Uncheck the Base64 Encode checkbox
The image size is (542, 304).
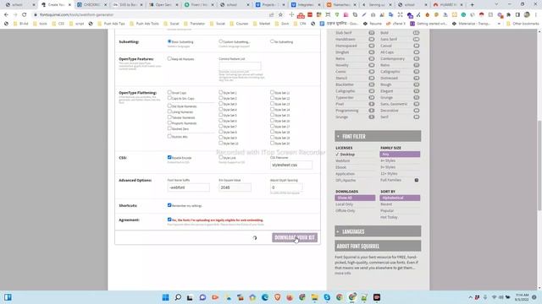point(169,158)
